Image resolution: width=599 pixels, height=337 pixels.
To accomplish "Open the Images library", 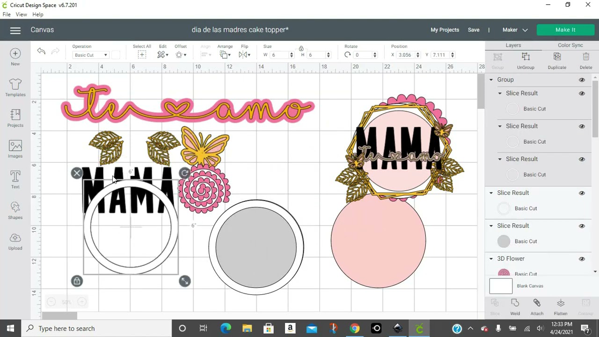I will pos(15,149).
